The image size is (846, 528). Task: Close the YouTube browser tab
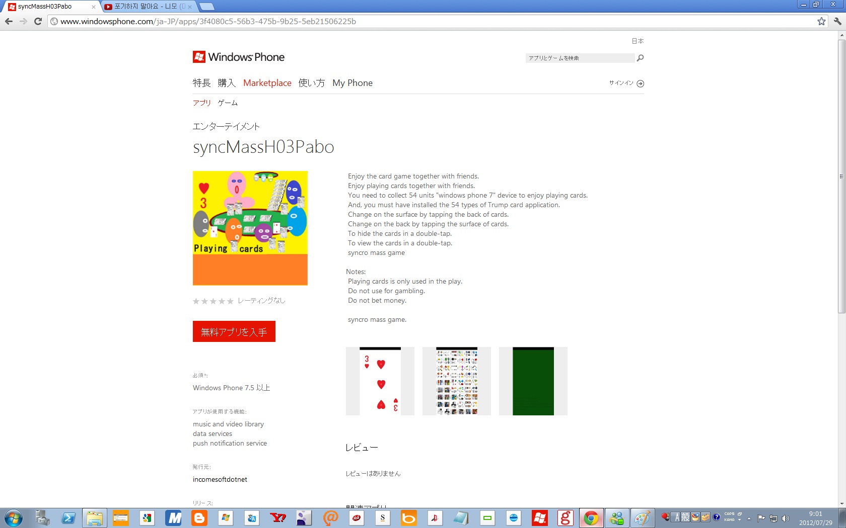[x=190, y=7]
